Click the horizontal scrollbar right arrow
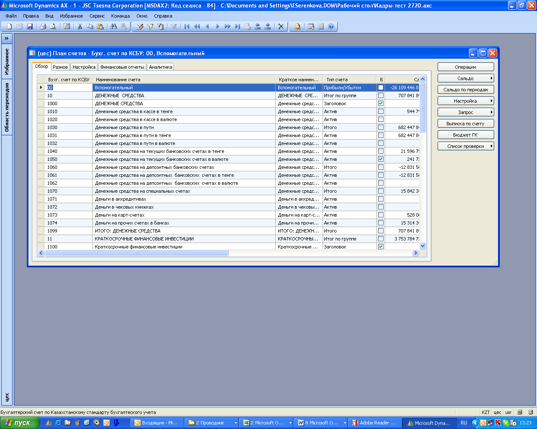 point(416,253)
